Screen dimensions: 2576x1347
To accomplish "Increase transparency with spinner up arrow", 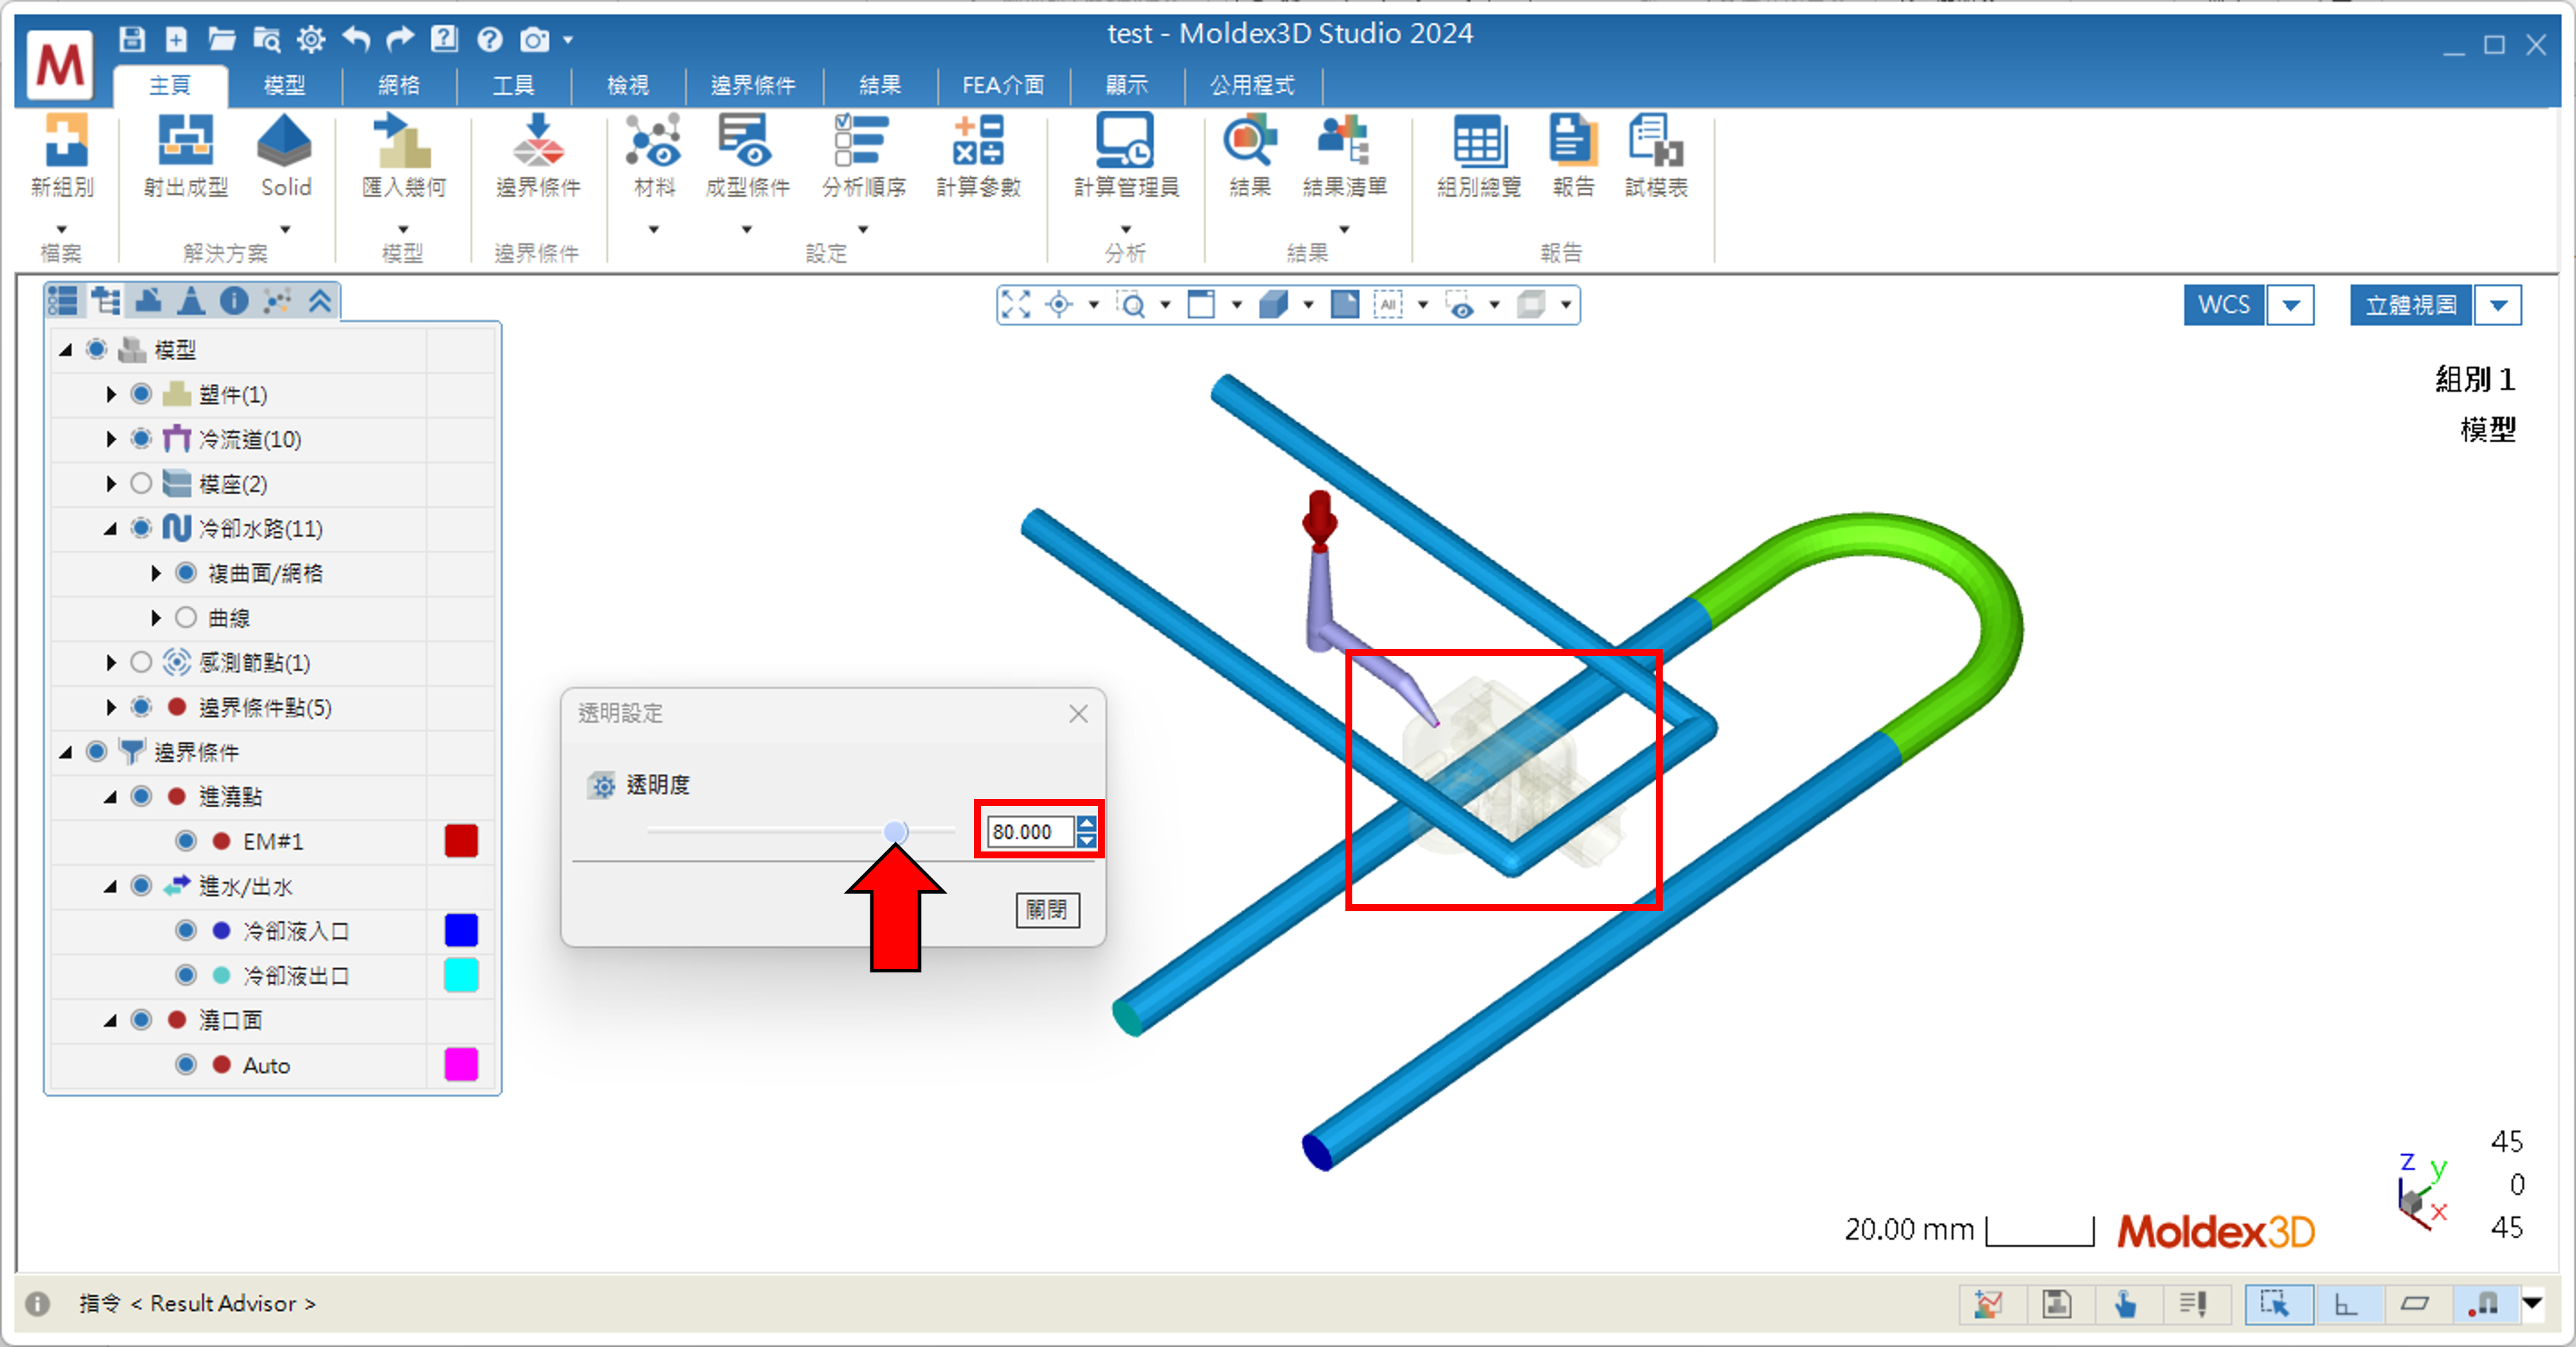I will pos(1087,824).
